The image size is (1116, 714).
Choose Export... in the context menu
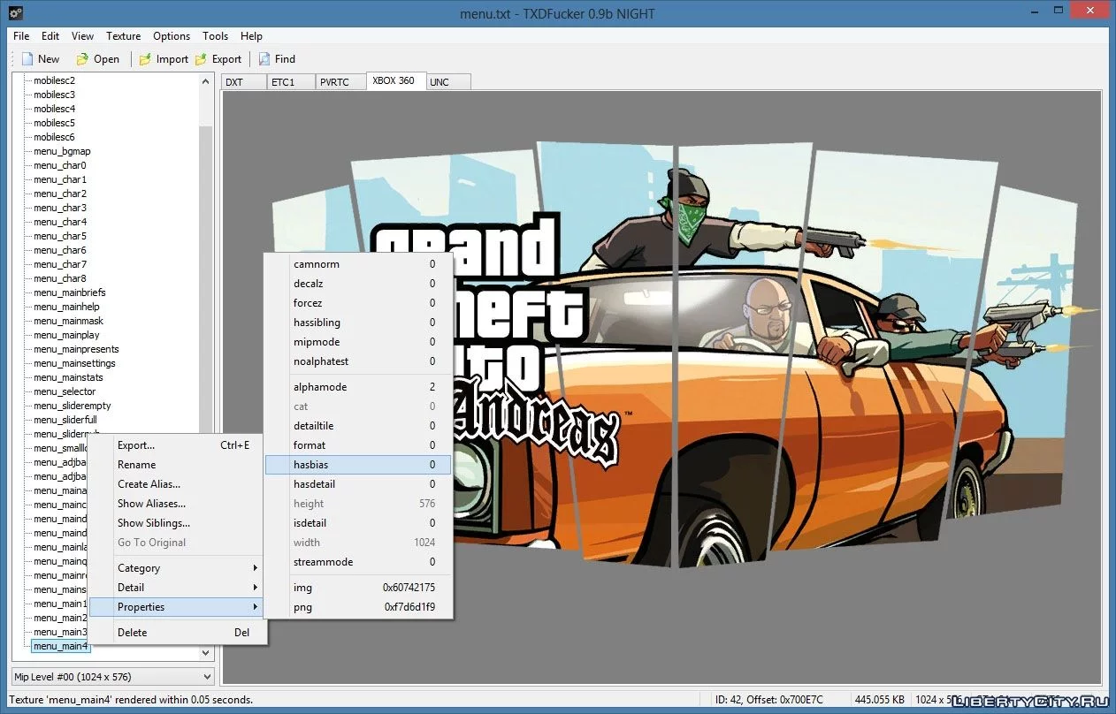pyautogui.click(x=177, y=445)
